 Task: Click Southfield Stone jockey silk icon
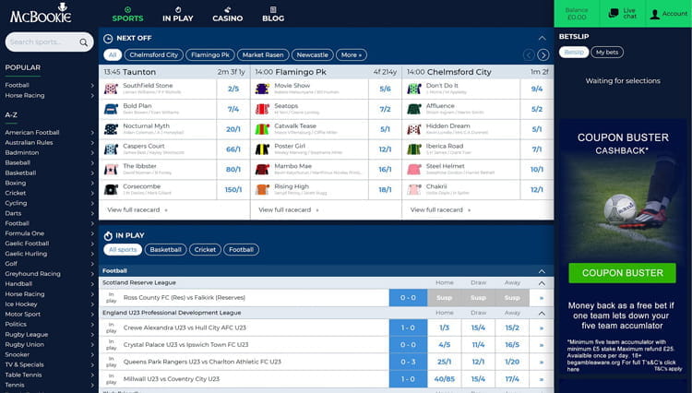(111, 89)
